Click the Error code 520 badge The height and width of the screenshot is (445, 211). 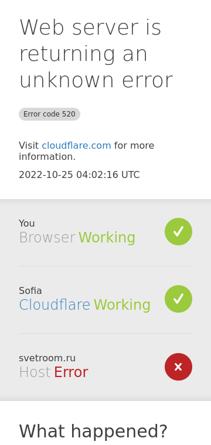49,114
